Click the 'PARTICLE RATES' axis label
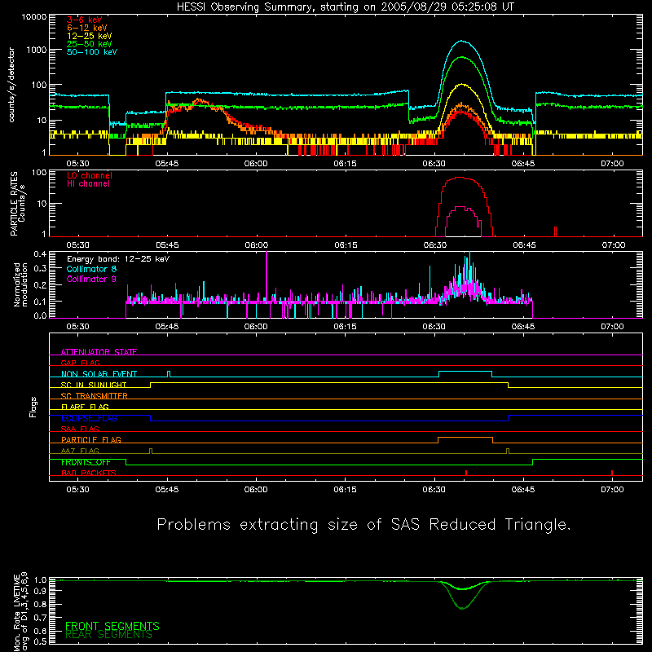652x652 pixels. tap(14, 204)
